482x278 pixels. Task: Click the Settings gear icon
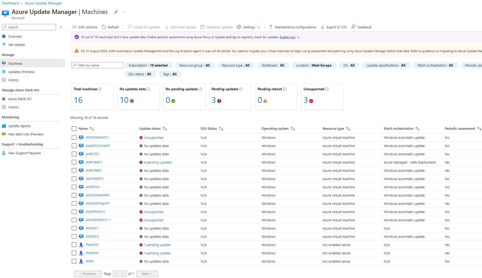click(239, 27)
